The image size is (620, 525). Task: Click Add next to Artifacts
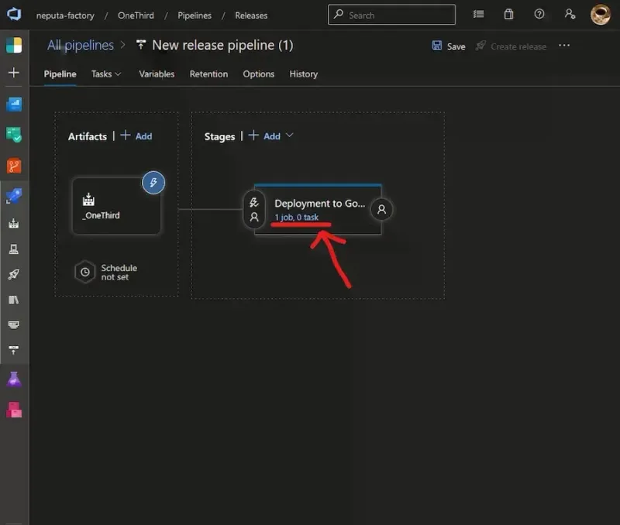tap(136, 136)
